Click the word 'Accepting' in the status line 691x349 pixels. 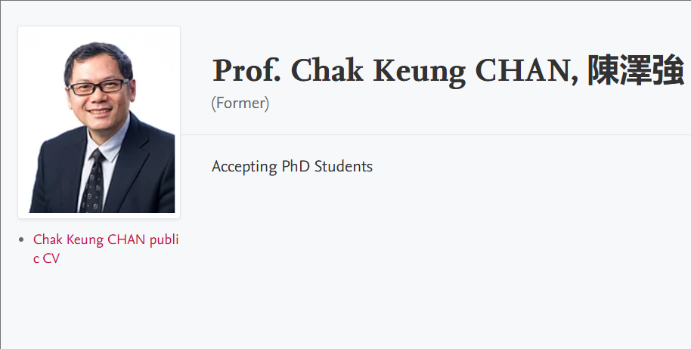click(x=244, y=166)
